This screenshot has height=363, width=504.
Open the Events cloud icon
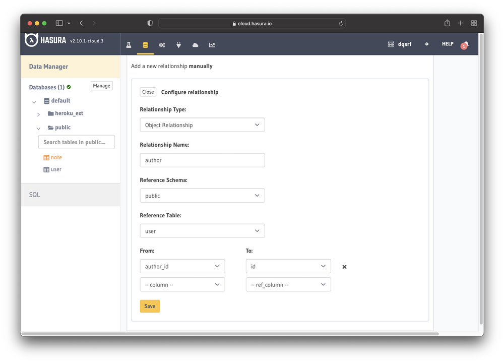195,44
